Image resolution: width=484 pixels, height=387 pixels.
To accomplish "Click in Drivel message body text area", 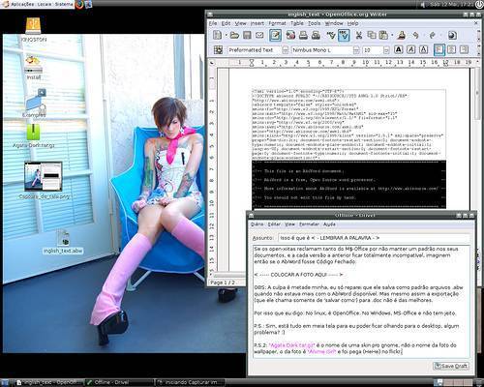I will point(361,302).
